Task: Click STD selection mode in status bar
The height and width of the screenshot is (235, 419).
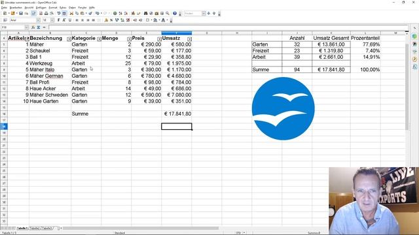Action: click(x=238, y=232)
